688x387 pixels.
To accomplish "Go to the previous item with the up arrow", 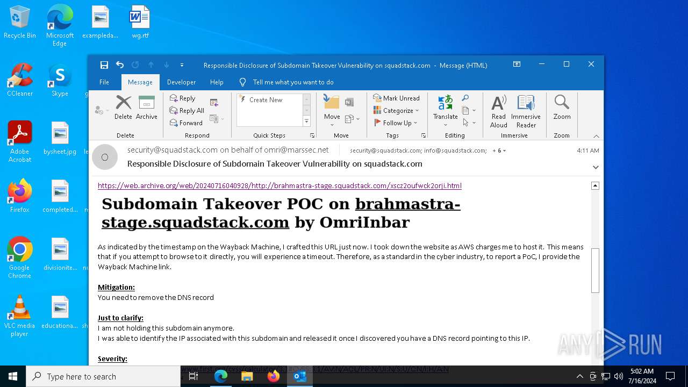I will (151, 65).
